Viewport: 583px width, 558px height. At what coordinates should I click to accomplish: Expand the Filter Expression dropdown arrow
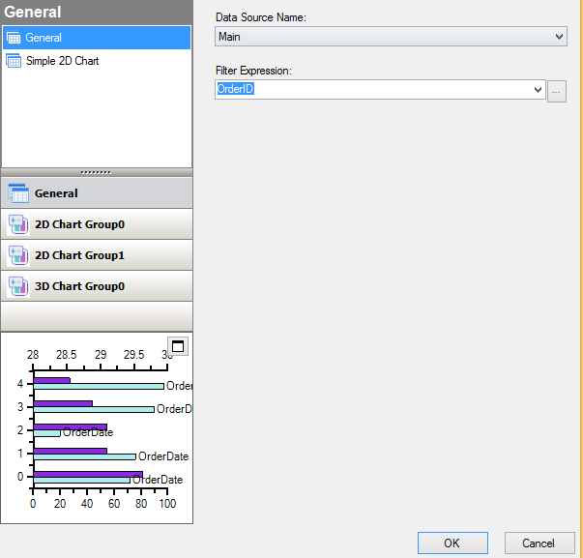click(539, 90)
